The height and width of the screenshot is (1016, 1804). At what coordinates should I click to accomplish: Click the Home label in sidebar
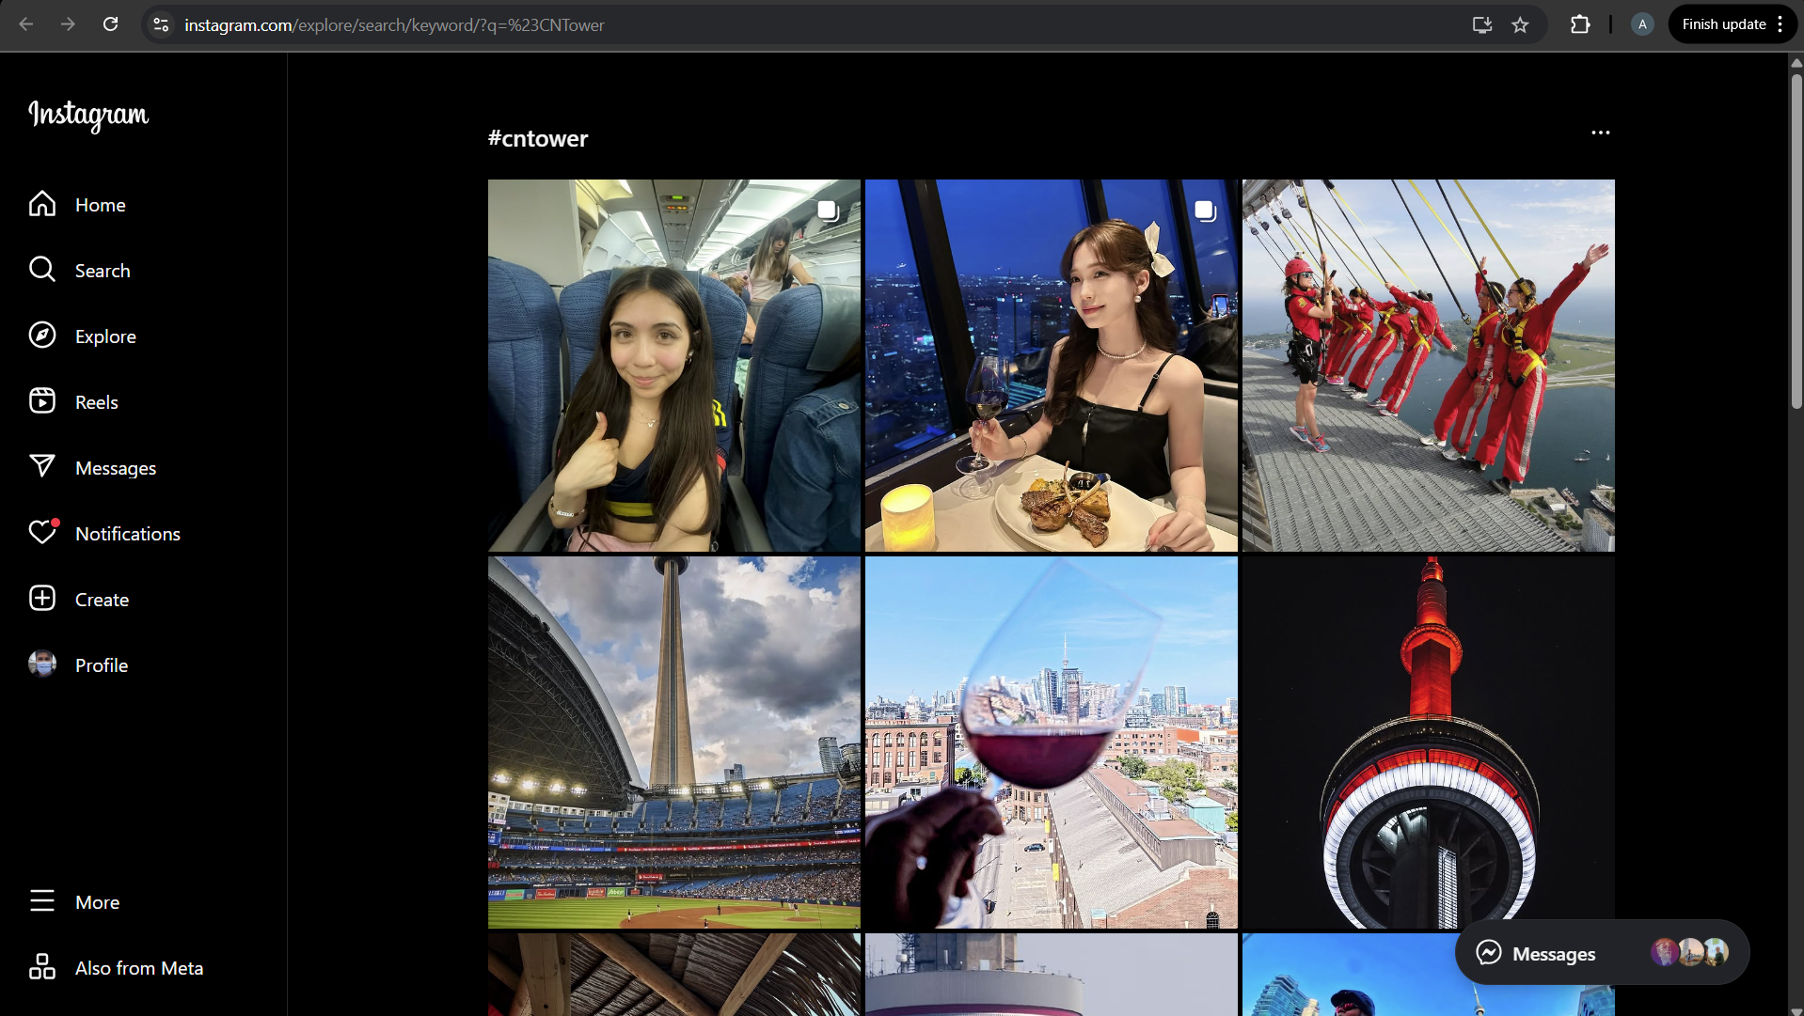[101, 205]
